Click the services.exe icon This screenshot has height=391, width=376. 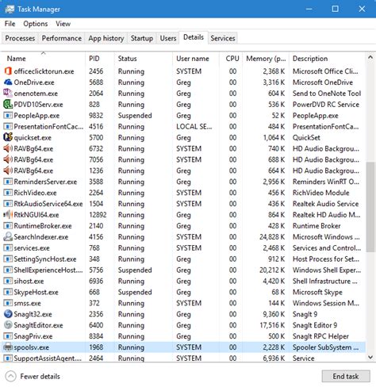8,248
